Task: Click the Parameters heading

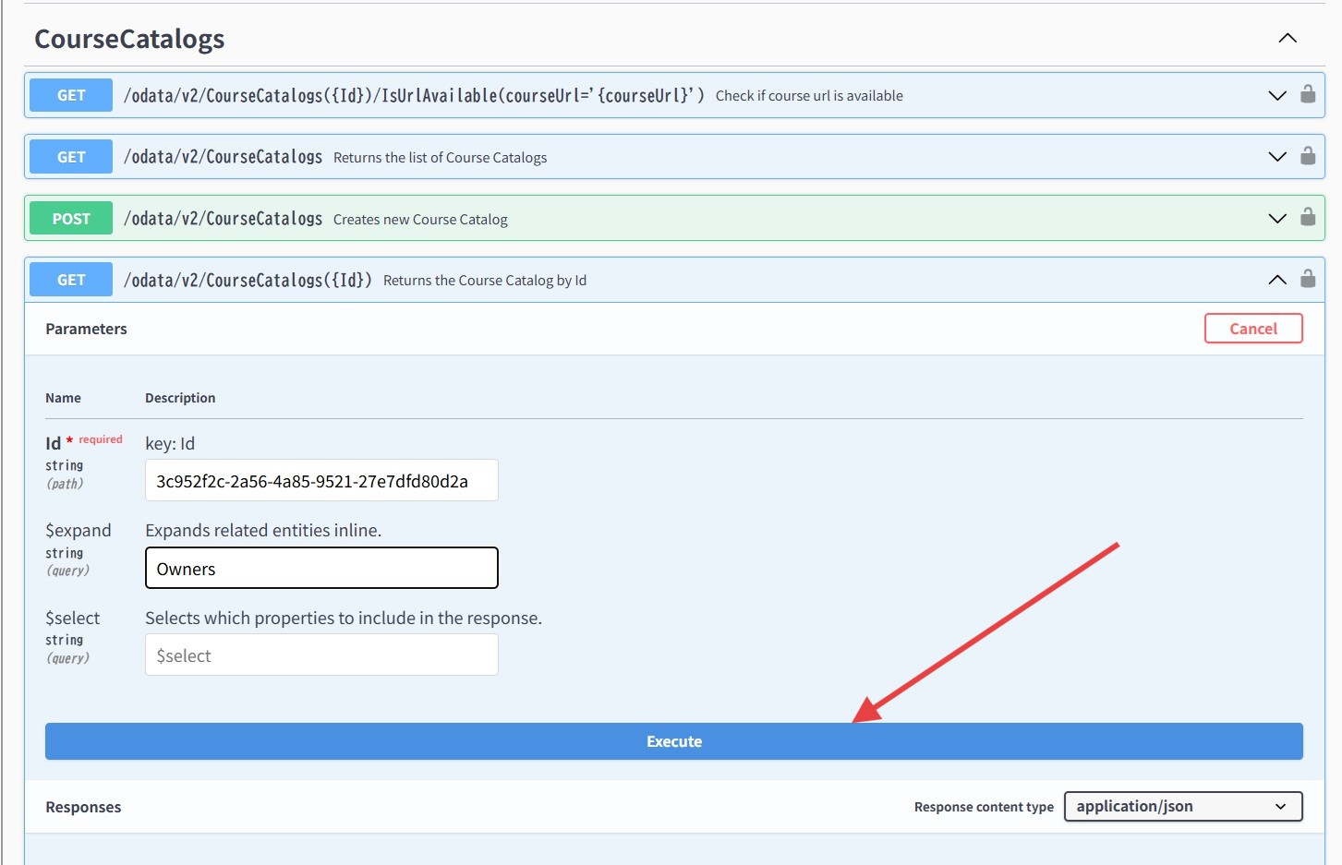Action: (x=86, y=329)
